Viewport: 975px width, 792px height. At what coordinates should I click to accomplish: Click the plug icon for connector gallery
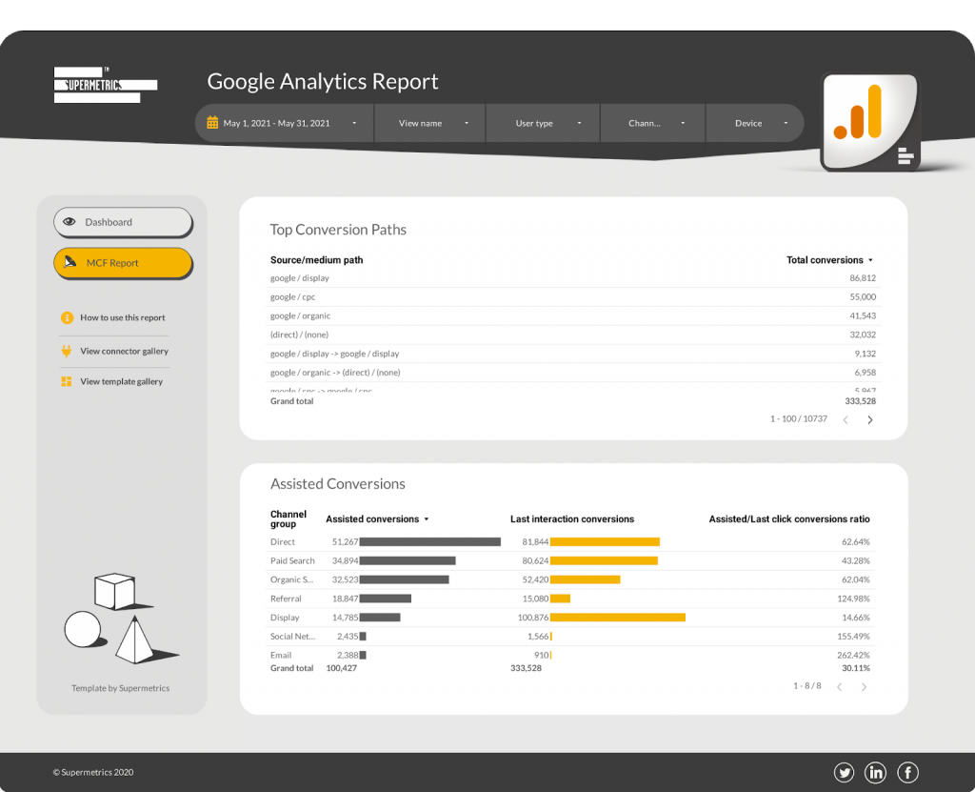67,351
